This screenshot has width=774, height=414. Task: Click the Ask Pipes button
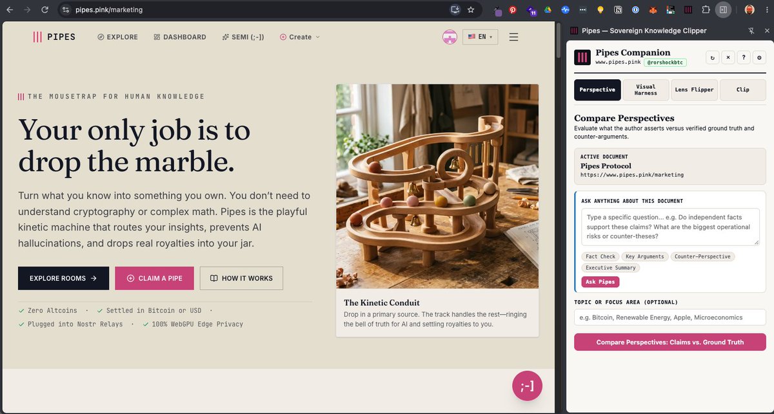(x=600, y=282)
